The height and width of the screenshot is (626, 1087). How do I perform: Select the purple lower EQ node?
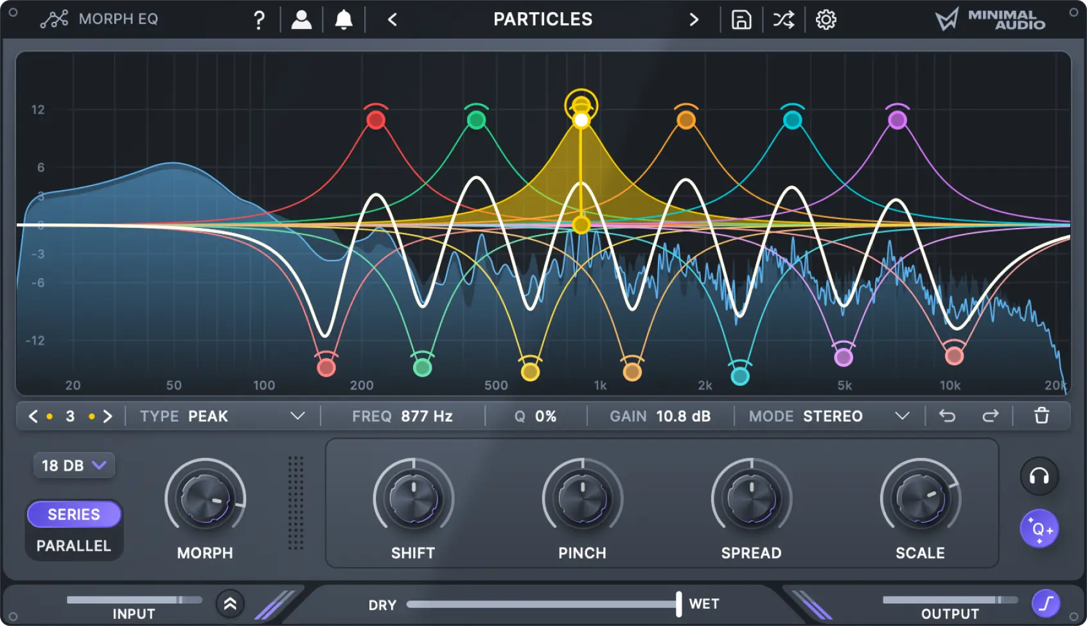tap(844, 357)
